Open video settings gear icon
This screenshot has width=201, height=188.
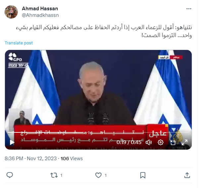coord(161,142)
